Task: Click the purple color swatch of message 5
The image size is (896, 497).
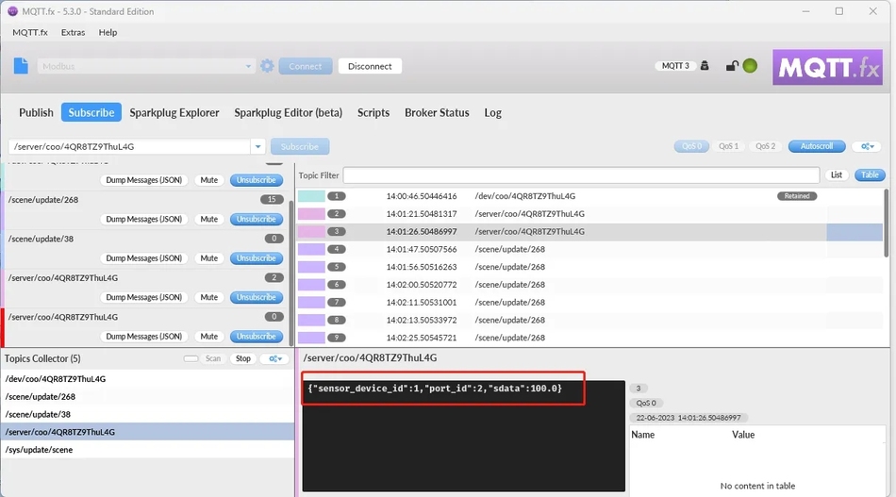Action: tap(311, 267)
